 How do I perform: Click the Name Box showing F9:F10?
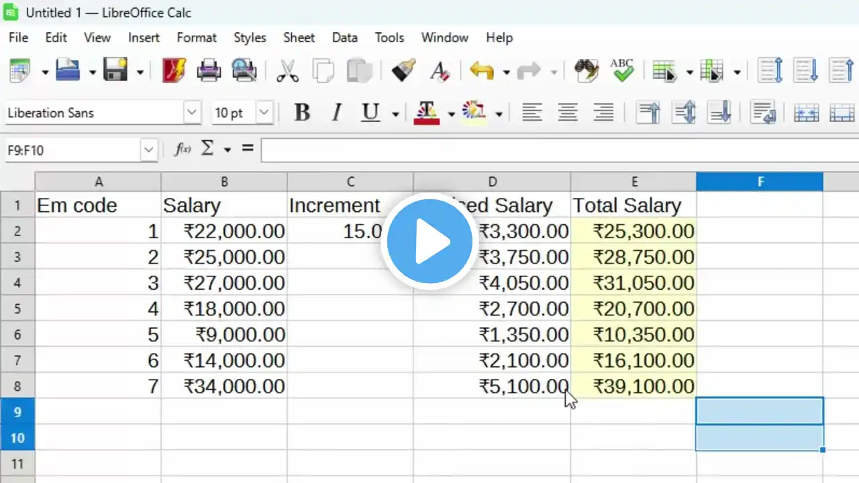(x=72, y=150)
